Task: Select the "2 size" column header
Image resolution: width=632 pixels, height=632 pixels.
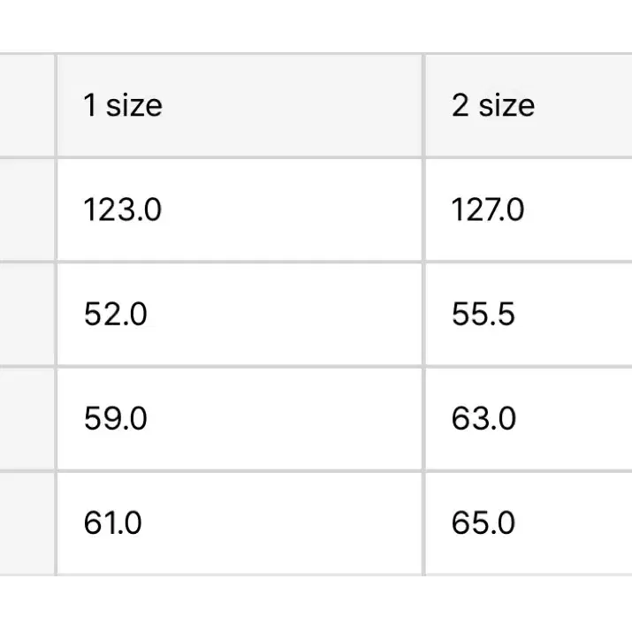Action: click(x=529, y=105)
